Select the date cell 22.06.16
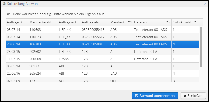Screen dimensions: 209x102 point(17,73)
